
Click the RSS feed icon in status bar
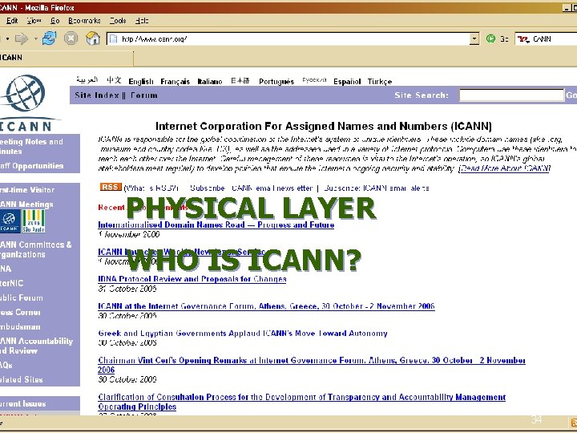[574, 423]
